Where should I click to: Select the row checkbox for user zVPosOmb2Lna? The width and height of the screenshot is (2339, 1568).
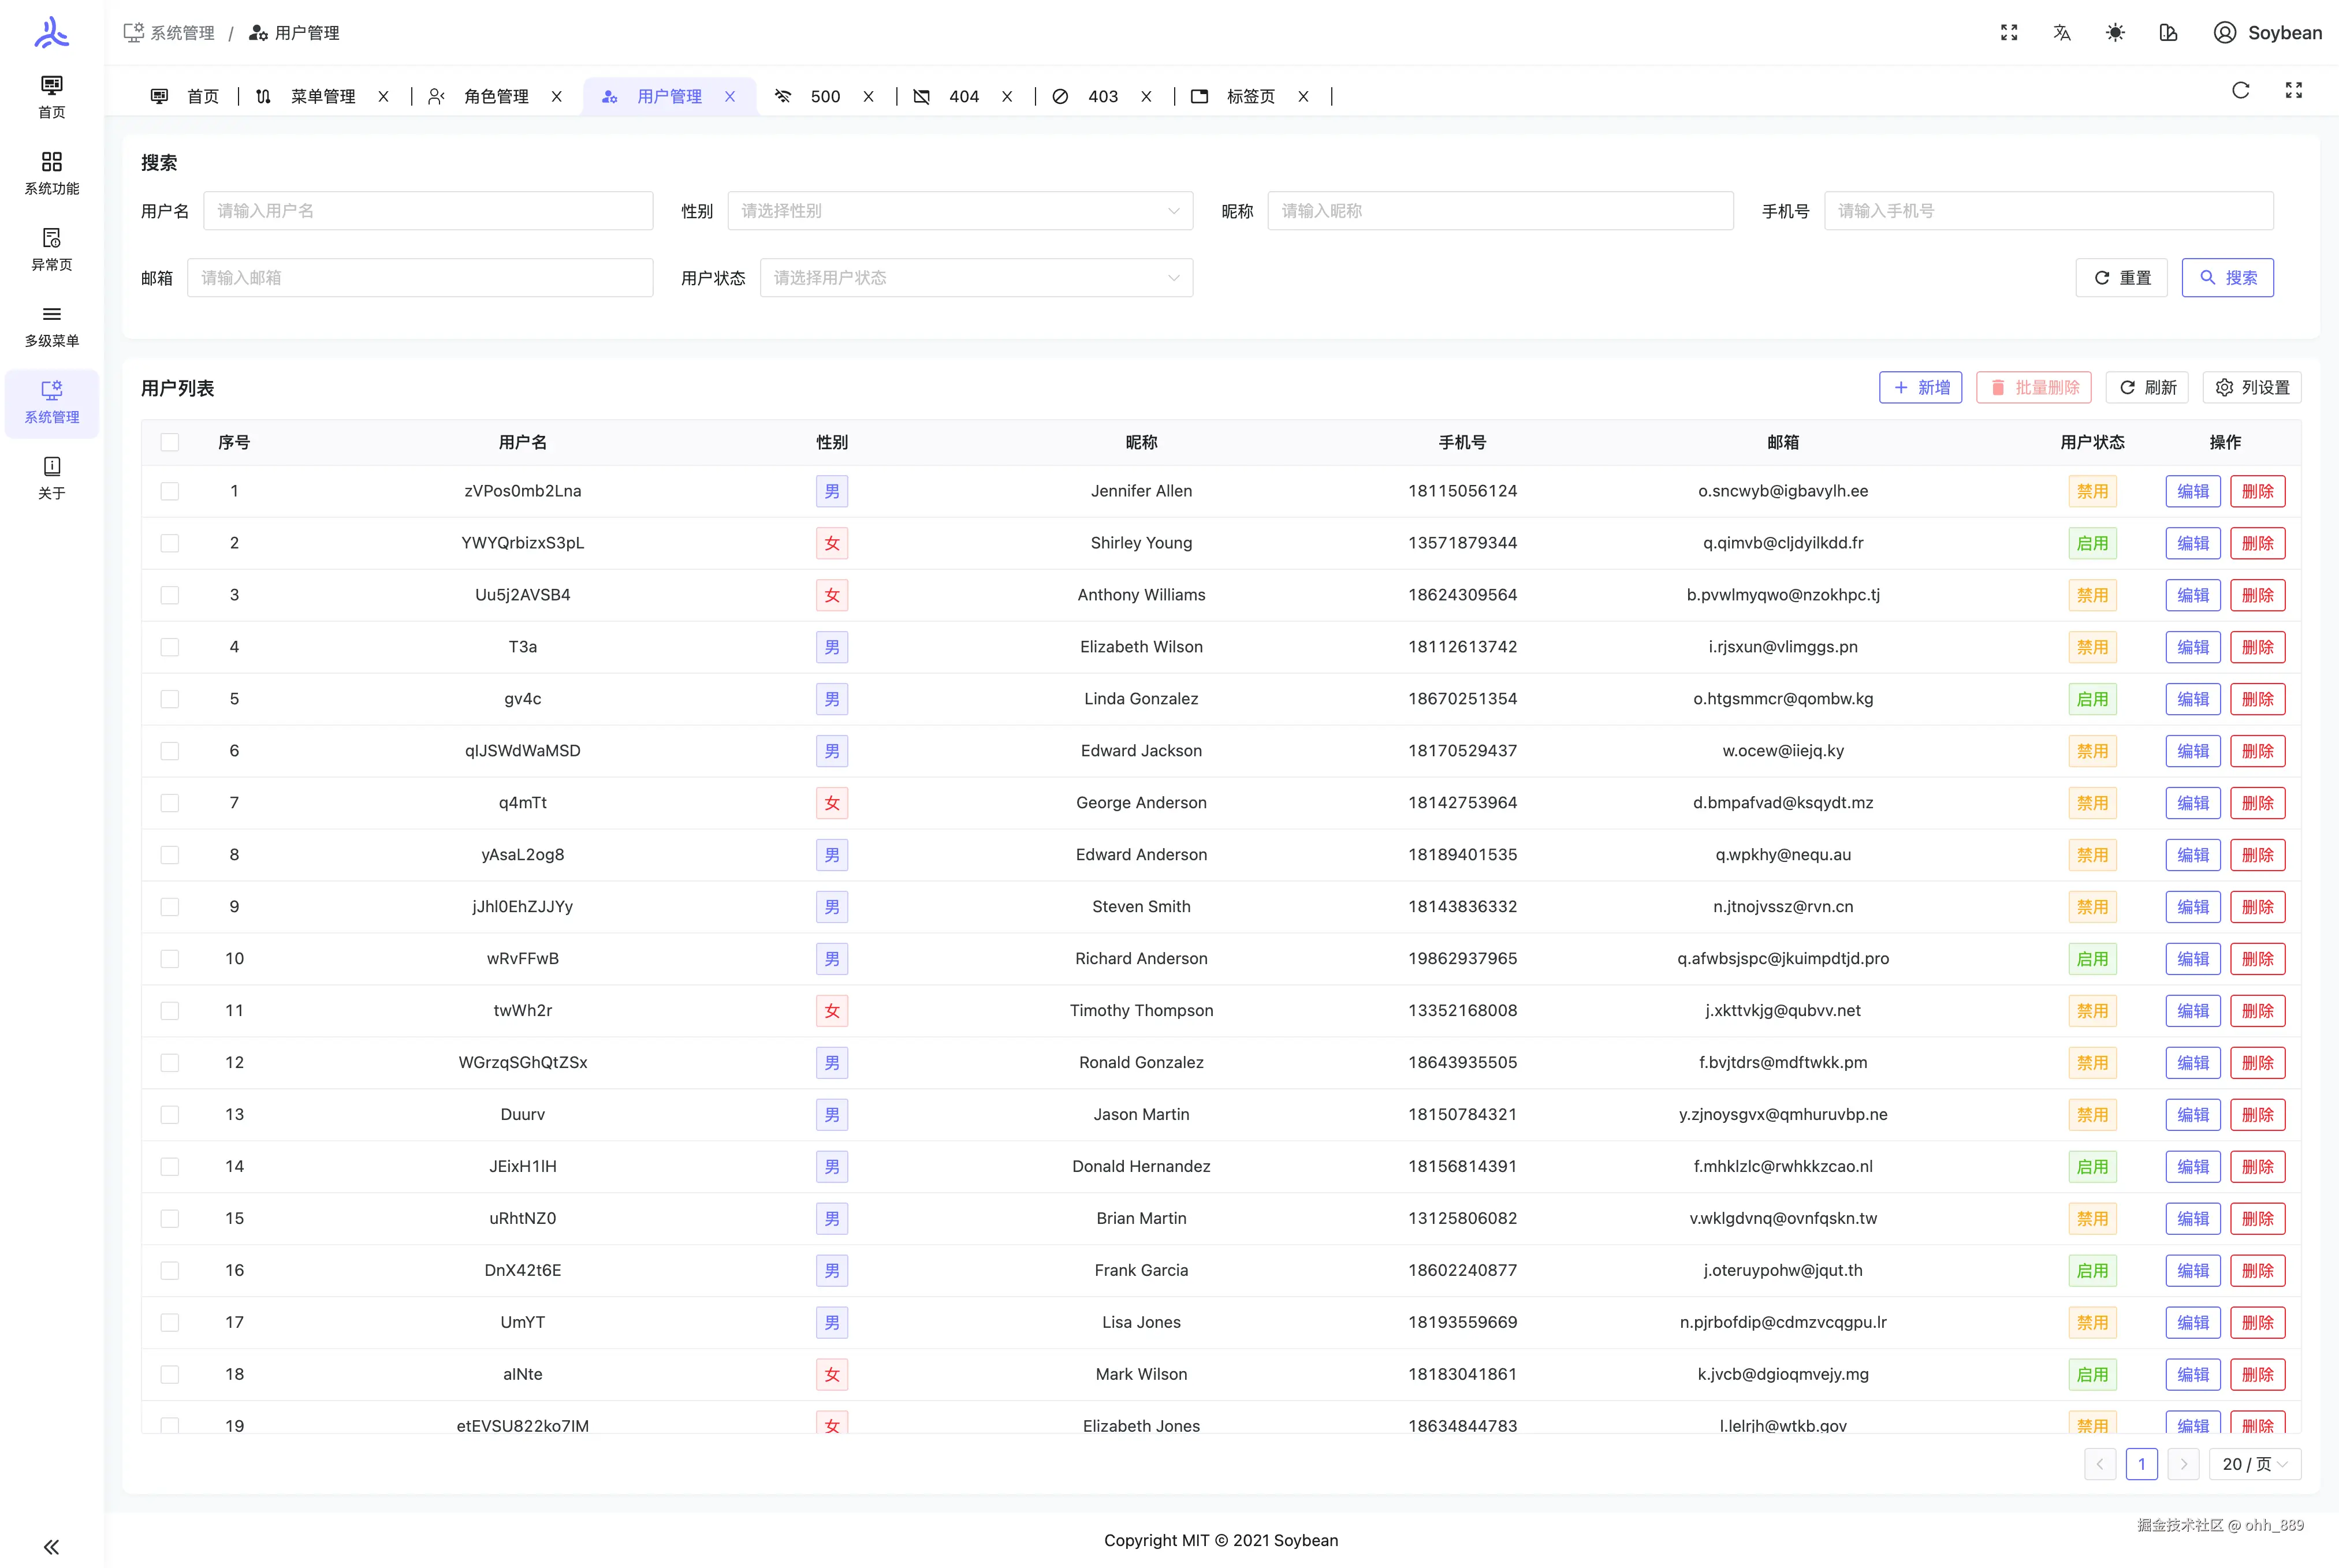pos(170,491)
